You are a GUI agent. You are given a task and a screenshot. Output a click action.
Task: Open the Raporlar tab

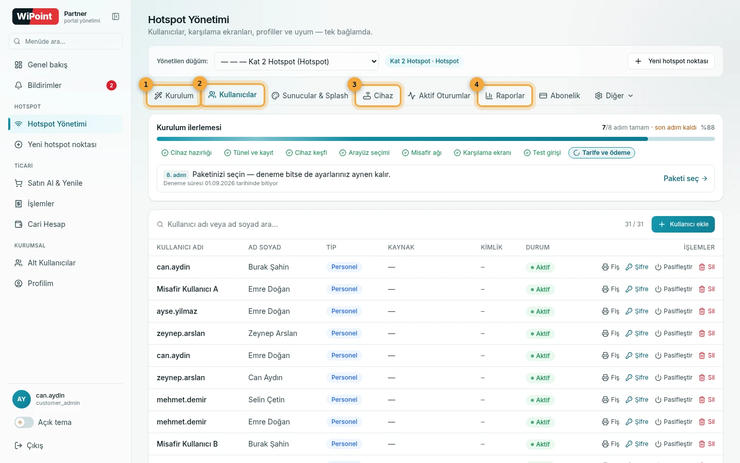505,96
